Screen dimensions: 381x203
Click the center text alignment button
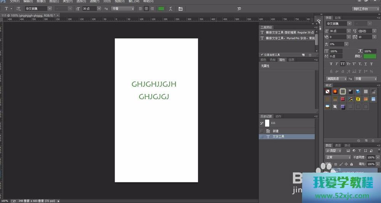coord(146,8)
